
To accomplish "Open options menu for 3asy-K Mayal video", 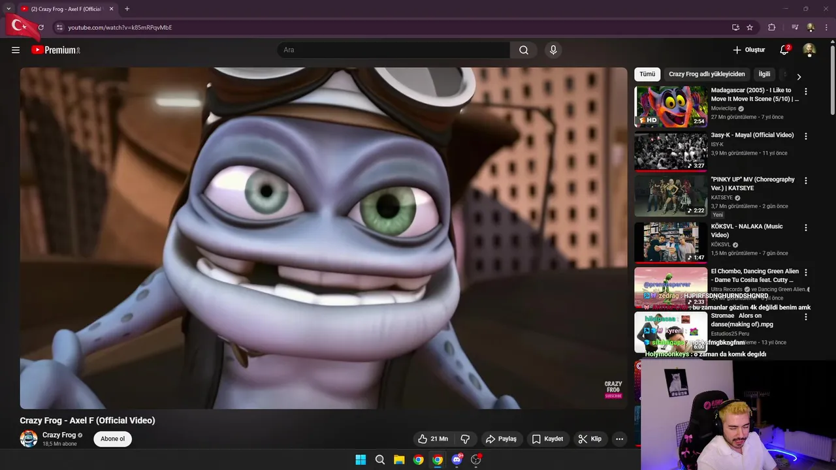I will click(x=805, y=136).
